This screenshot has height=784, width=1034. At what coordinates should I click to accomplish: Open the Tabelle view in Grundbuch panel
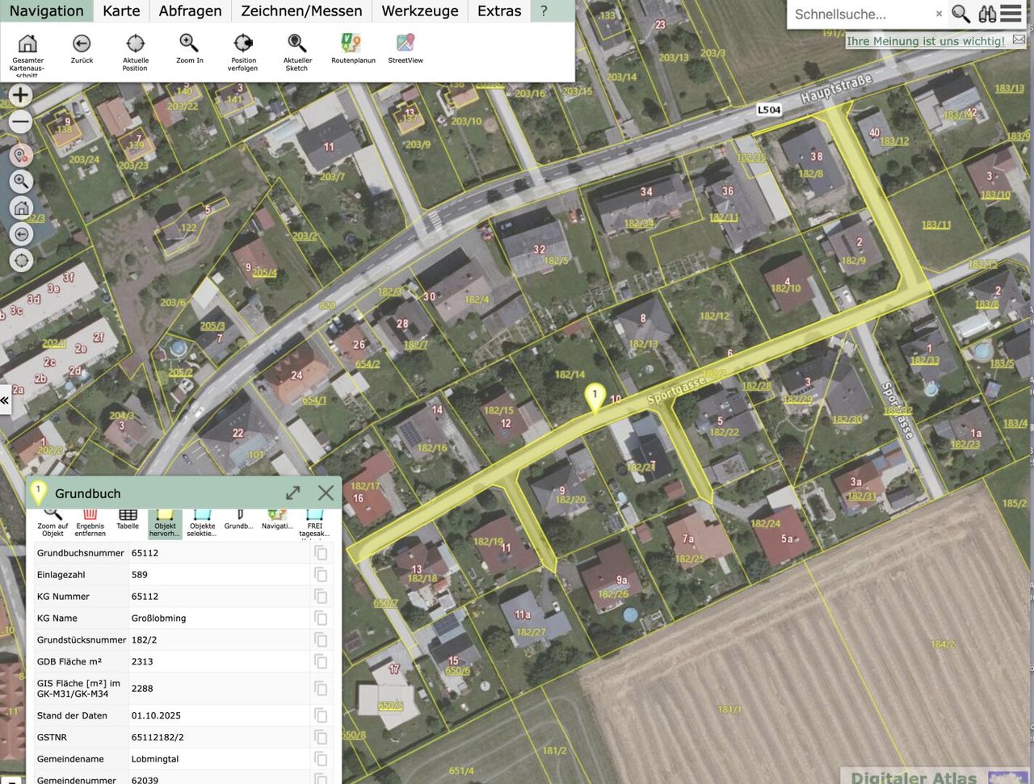128,517
